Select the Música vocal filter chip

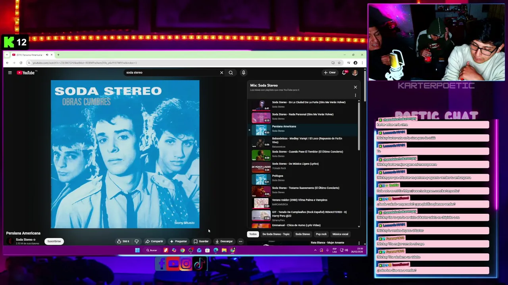[x=340, y=234]
